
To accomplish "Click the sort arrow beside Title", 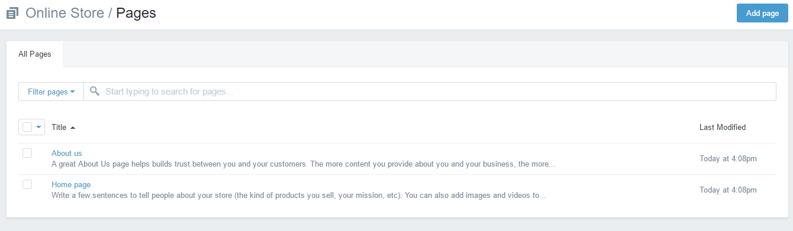I will pos(73,128).
